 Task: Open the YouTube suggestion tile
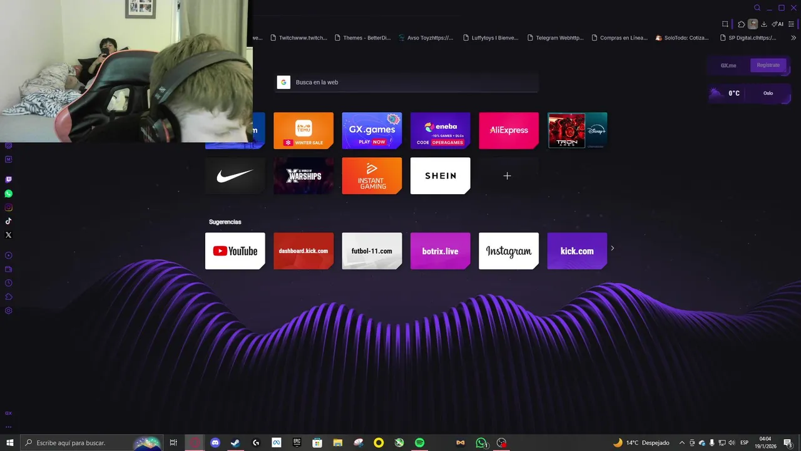coord(235,251)
